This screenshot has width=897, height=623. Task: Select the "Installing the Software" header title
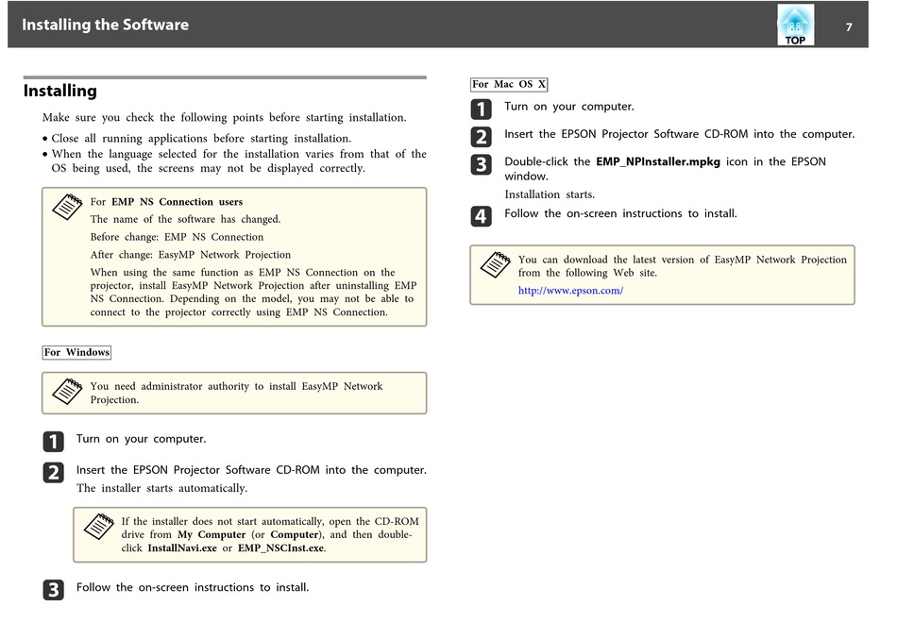click(105, 25)
